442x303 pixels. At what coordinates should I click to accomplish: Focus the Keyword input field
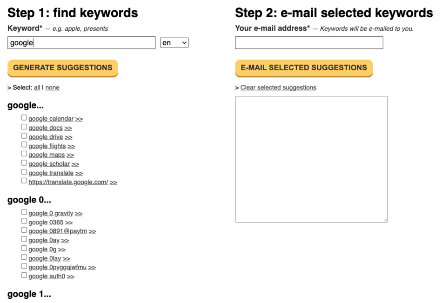point(81,43)
